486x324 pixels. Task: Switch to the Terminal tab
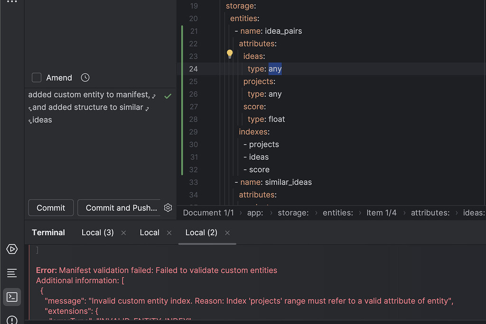tap(48, 232)
